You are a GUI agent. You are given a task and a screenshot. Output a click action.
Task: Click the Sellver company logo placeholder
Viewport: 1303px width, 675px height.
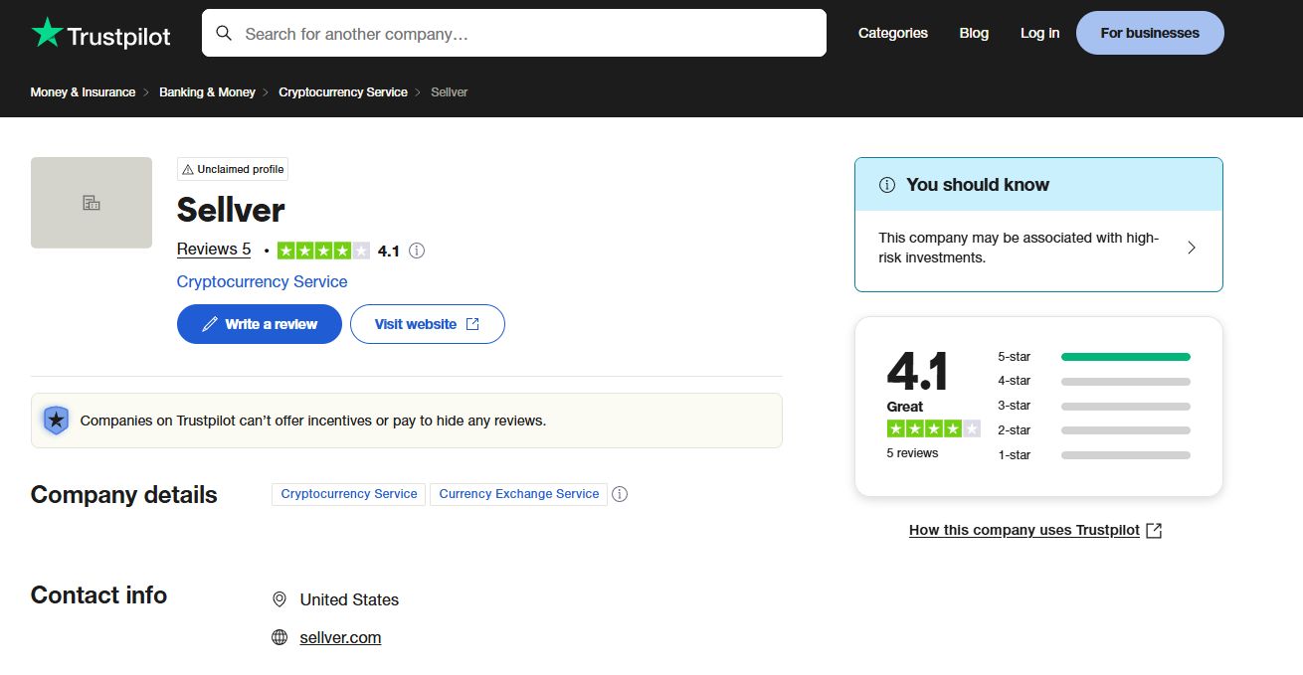(92, 203)
